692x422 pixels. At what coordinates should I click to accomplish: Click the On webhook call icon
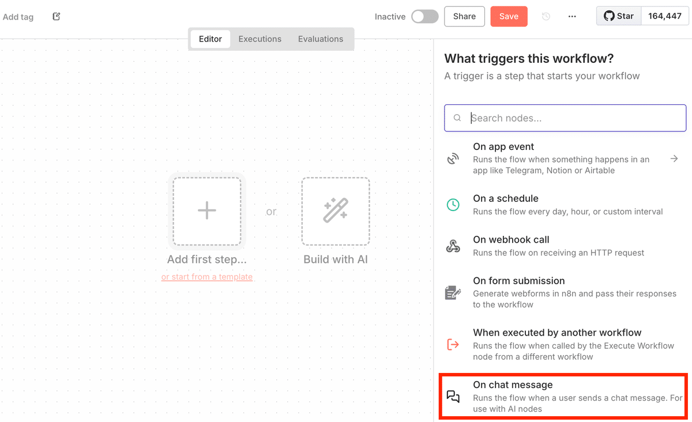453,246
